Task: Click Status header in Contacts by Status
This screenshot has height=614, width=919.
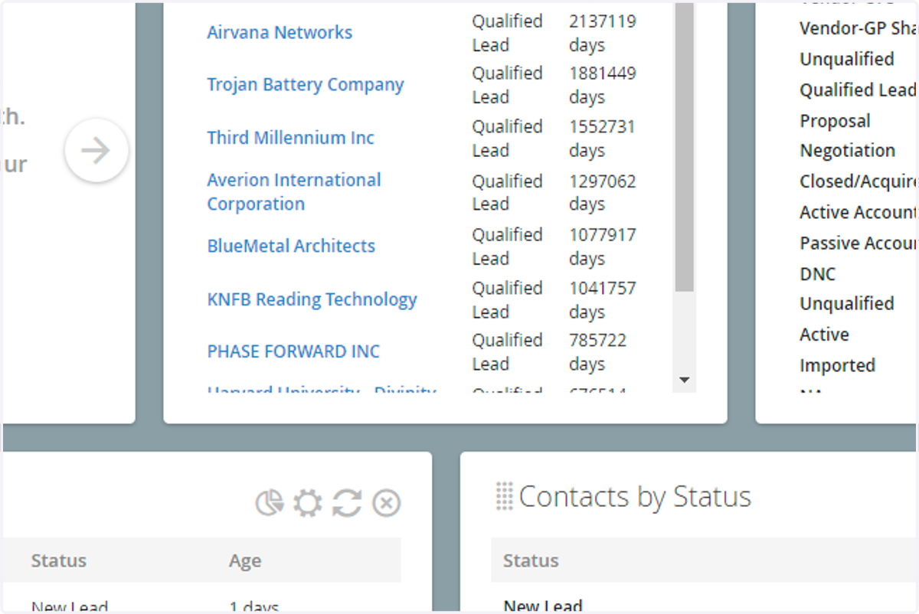Action: 531,560
